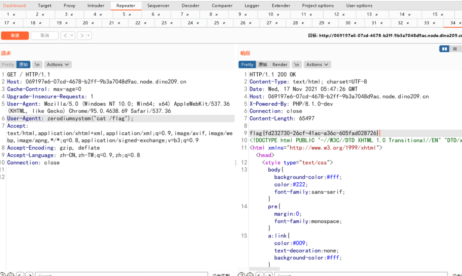462x276 pixels.
Task: Switch to the Comparer tab
Action: coord(222,6)
